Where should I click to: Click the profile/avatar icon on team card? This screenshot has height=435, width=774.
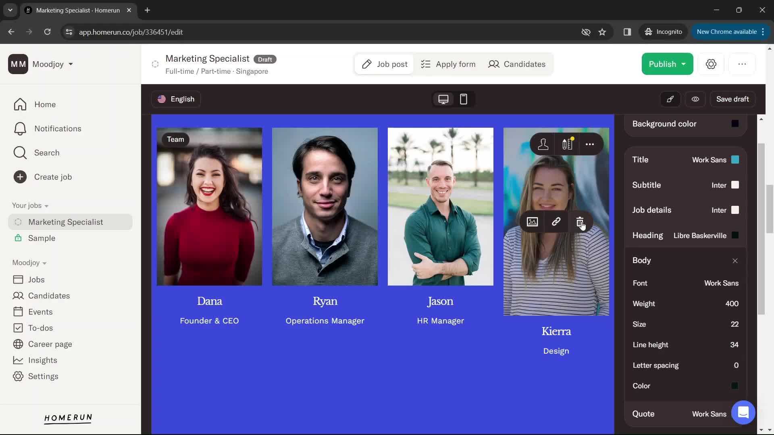pos(543,144)
